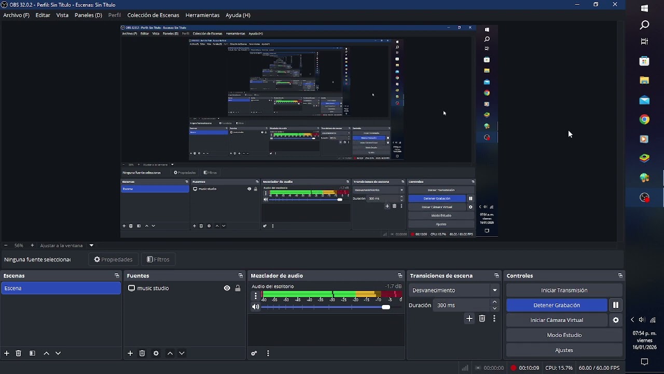The image size is (664, 374).
Task: Open Ayuda (H) menu
Action: tap(238, 15)
